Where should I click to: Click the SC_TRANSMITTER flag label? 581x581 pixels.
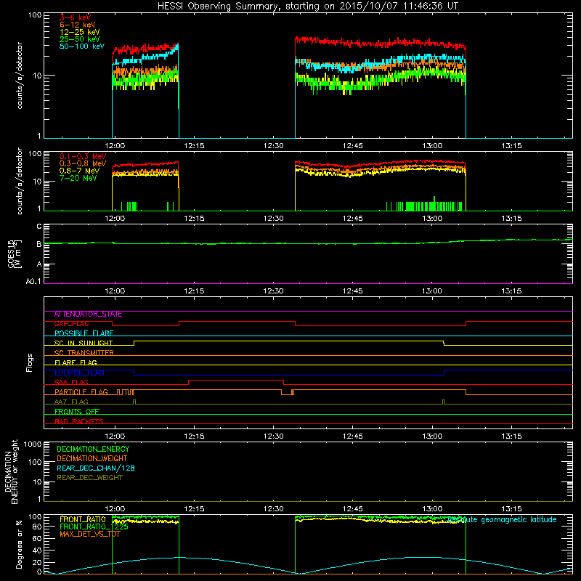coord(84,353)
